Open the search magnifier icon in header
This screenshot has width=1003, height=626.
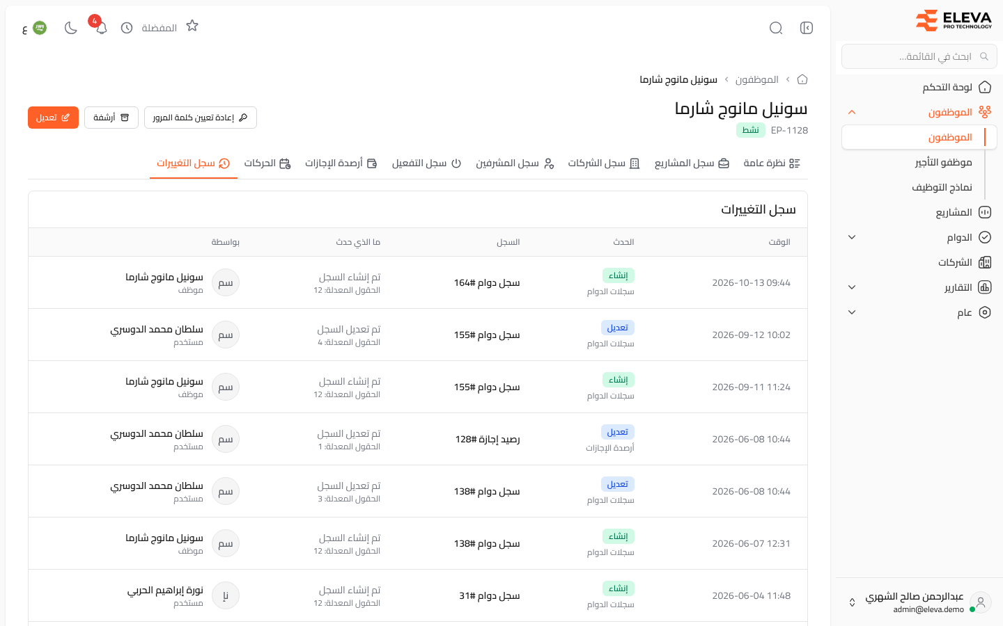(776, 28)
